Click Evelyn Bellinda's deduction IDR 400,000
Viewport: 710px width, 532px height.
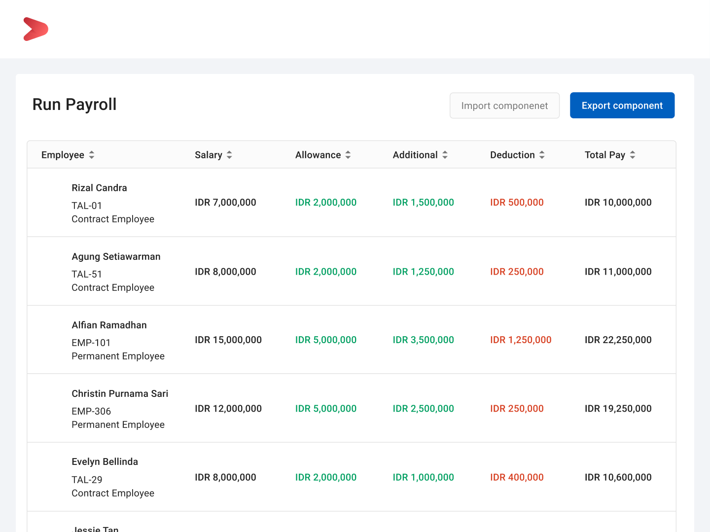pyautogui.click(x=517, y=477)
